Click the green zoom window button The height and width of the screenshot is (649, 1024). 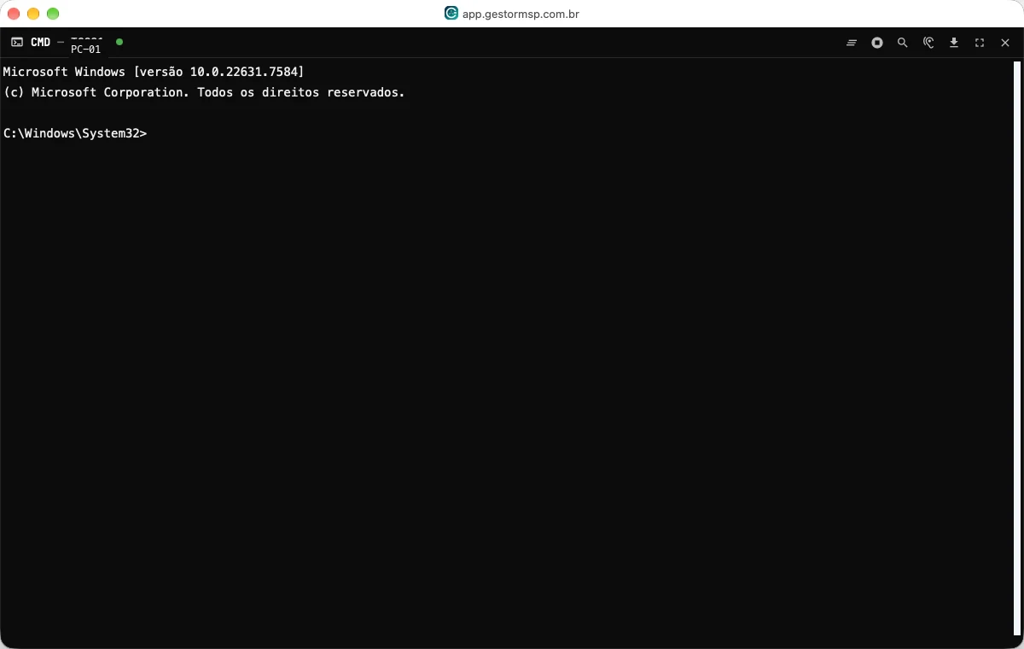point(53,14)
